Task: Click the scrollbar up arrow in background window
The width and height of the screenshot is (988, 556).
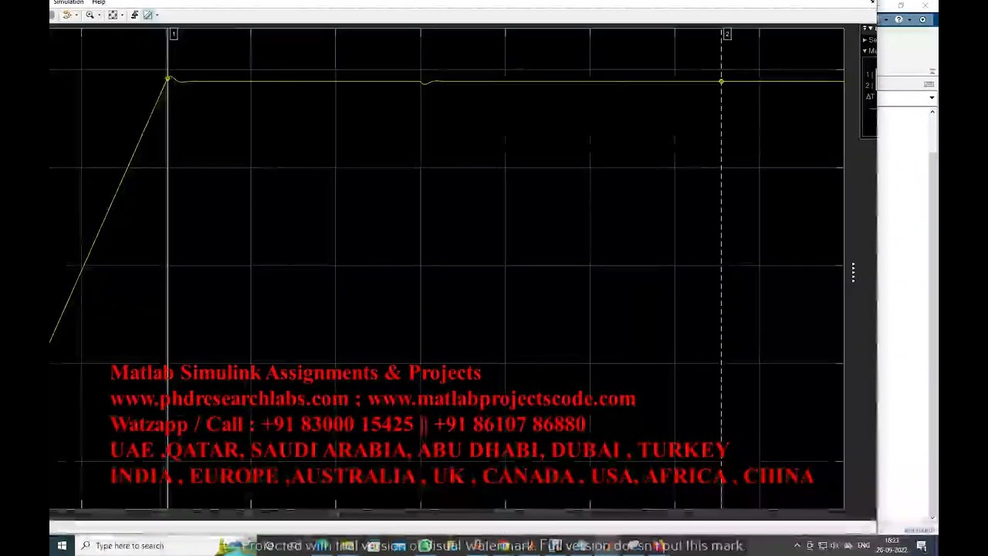Action: tap(932, 113)
